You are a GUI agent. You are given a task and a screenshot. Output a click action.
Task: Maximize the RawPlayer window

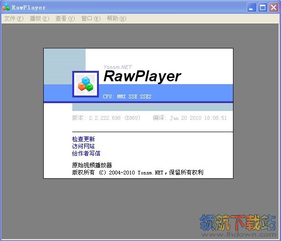262,8
